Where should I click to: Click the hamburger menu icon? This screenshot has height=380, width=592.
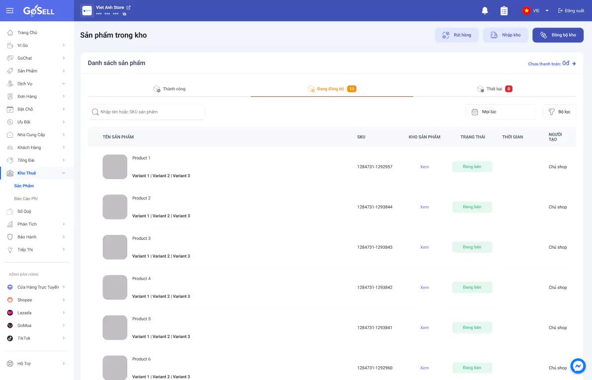(x=10, y=11)
